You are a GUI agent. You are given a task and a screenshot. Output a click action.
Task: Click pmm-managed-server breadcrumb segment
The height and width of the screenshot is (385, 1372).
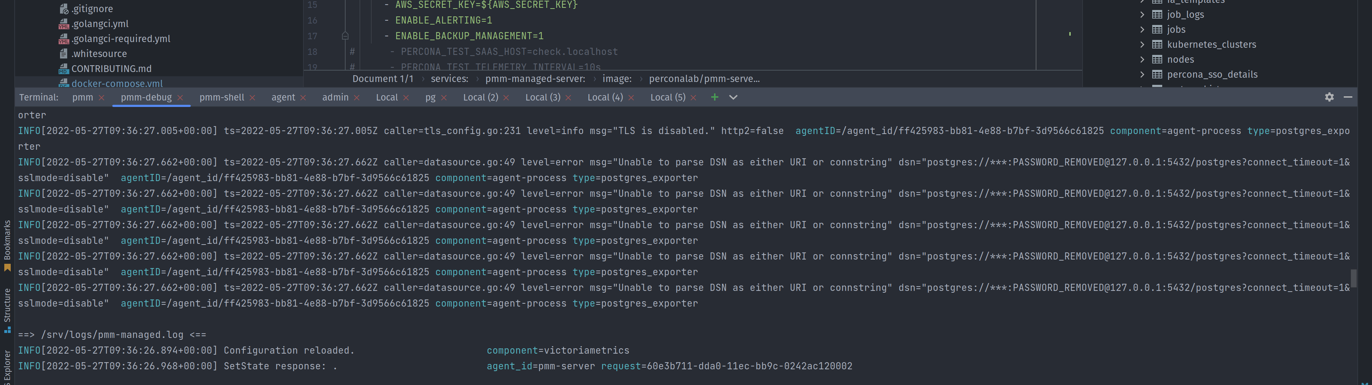[x=535, y=78]
